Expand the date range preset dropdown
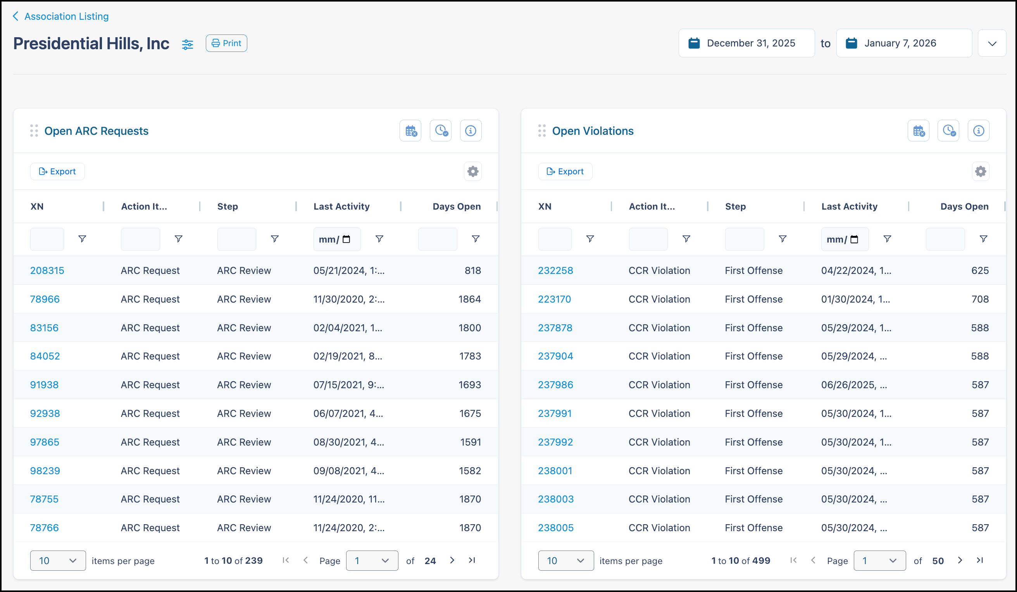The image size is (1017, 592). click(x=992, y=43)
